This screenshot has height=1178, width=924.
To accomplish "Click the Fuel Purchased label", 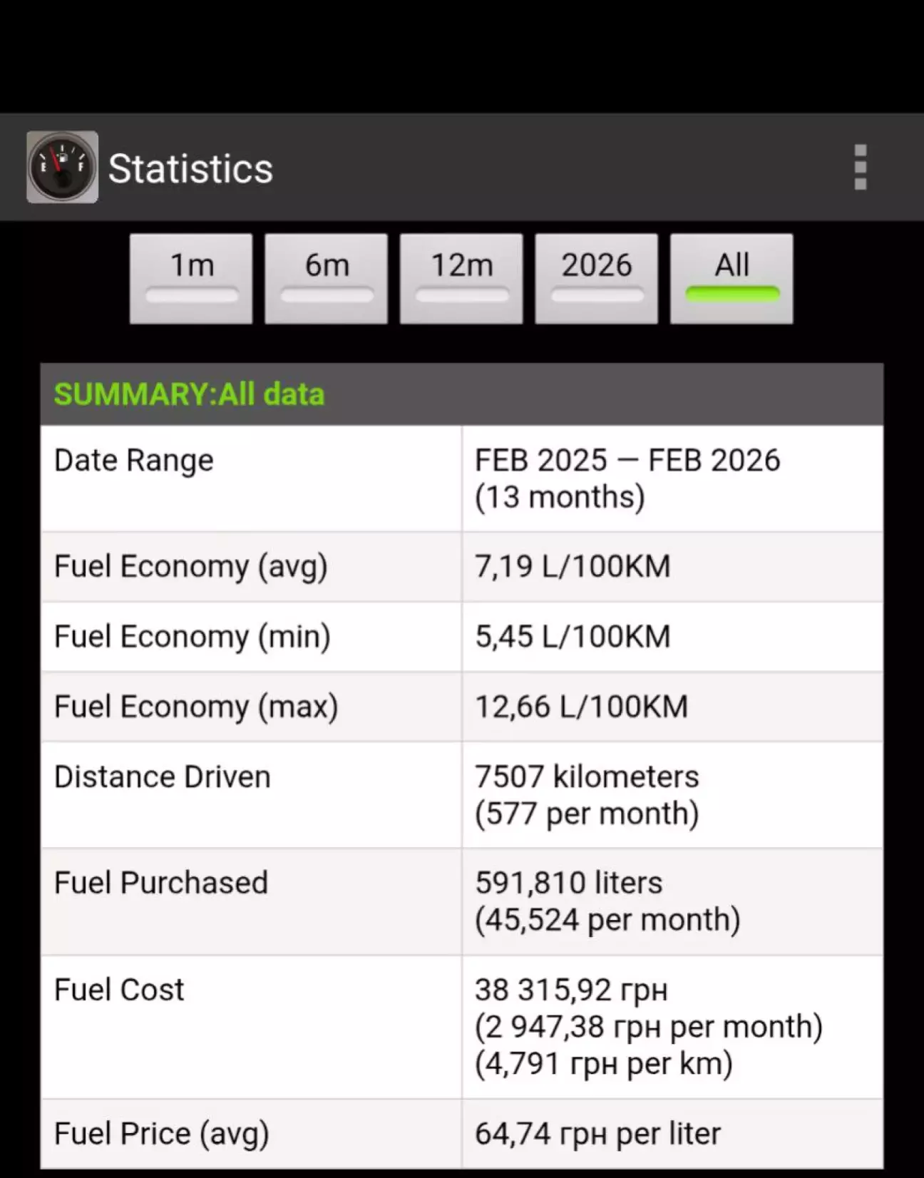I will click(x=161, y=883).
